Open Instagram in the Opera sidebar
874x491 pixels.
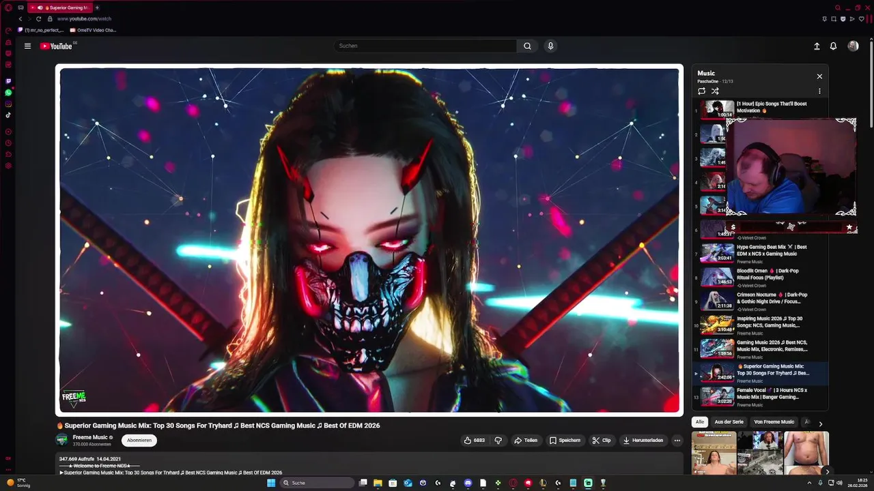click(x=8, y=104)
